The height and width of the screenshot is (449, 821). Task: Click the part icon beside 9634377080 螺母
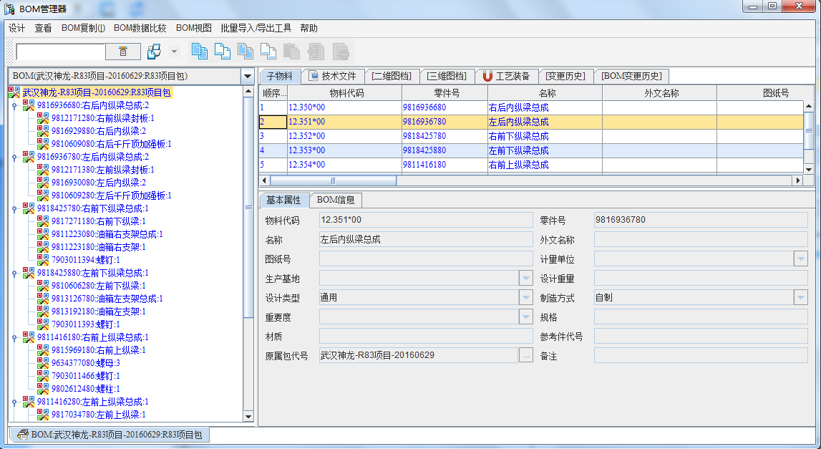pos(43,363)
